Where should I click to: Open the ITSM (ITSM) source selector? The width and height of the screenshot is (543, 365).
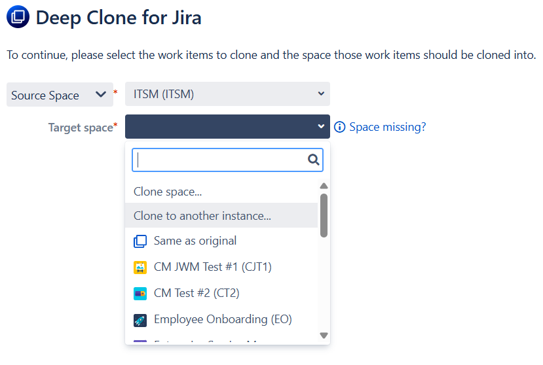[x=227, y=94]
